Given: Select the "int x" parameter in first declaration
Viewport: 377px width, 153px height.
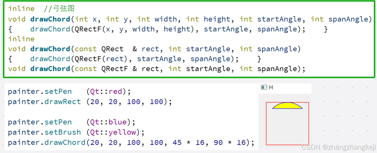Looking at the screenshot, I should 86,19.
